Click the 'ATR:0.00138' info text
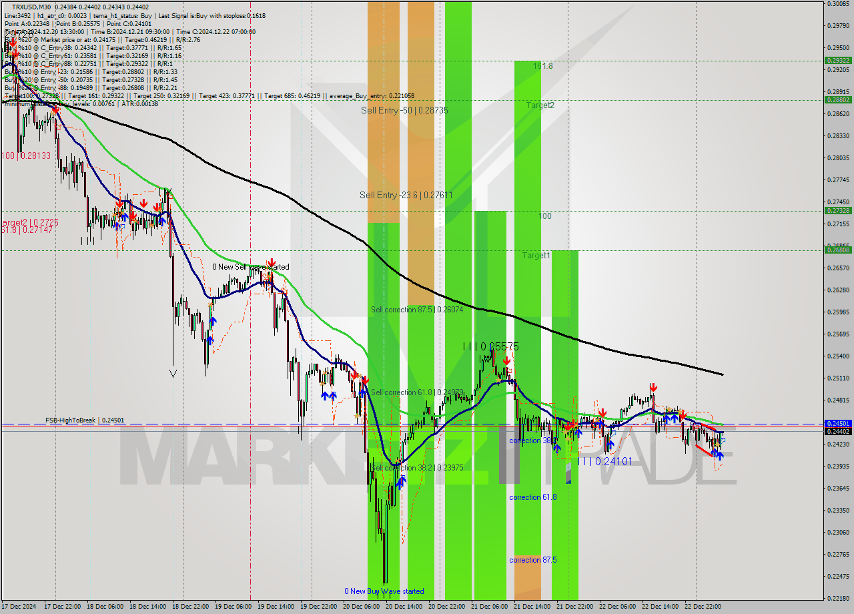The height and width of the screenshot is (614, 854). (140, 103)
